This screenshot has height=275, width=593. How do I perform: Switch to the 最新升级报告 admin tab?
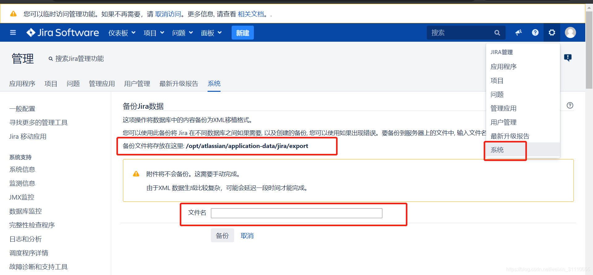click(179, 84)
